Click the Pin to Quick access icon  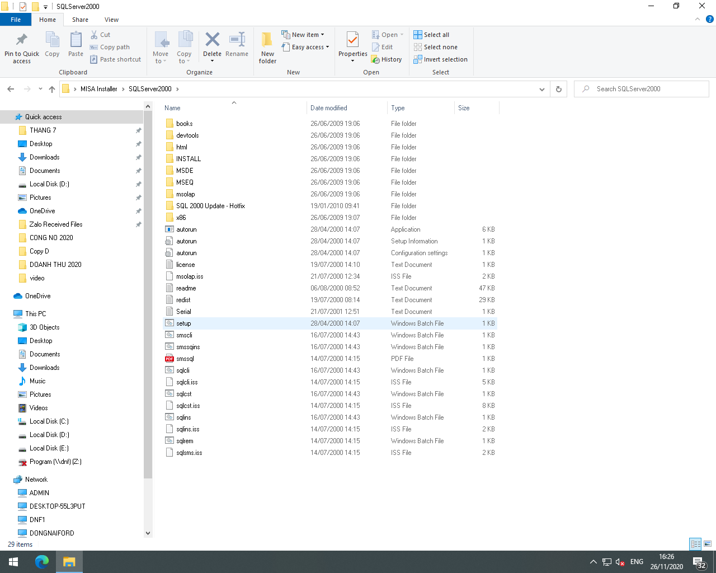click(22, 40)
